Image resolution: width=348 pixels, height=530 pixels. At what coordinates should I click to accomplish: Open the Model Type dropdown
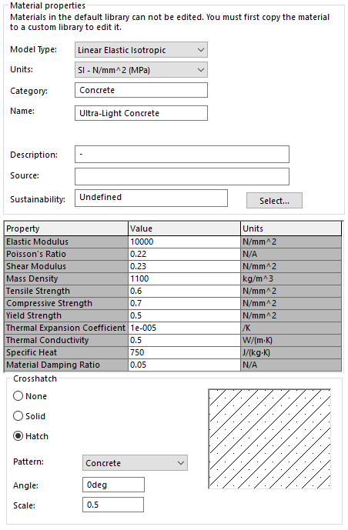[141, 50]
